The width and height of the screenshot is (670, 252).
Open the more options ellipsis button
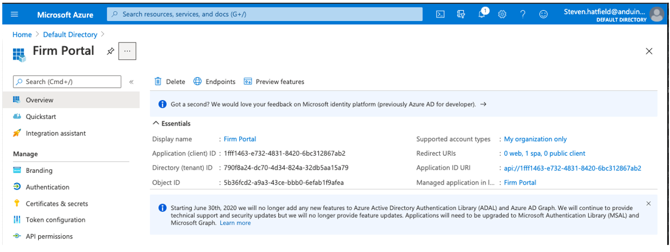coord(127,51)
